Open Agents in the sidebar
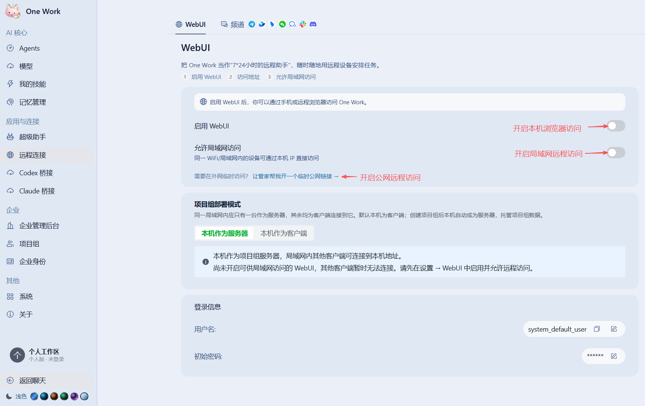This screenshot has width=645, height=406. 48,48
